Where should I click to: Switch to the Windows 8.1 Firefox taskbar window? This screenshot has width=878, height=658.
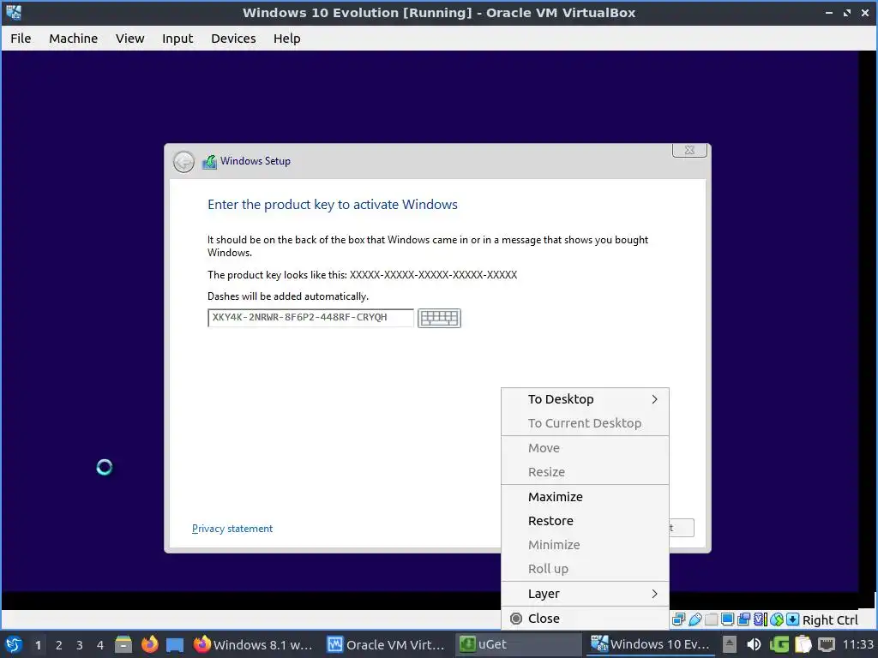click(x=254, y=644)
